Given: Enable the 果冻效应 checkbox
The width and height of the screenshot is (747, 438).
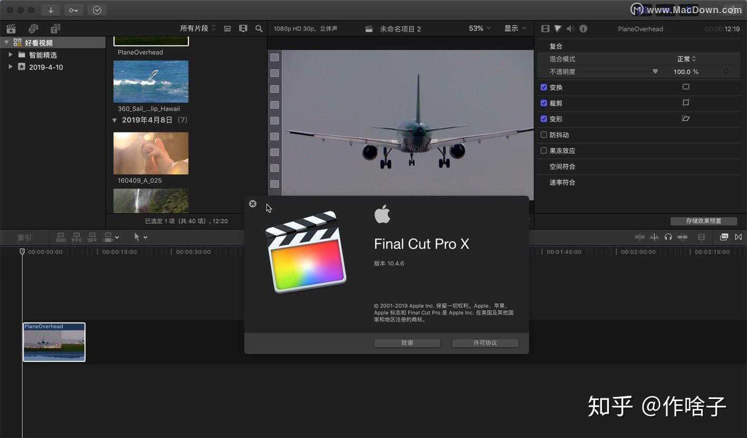Looking at the screenshot, I should coord(544,150).
